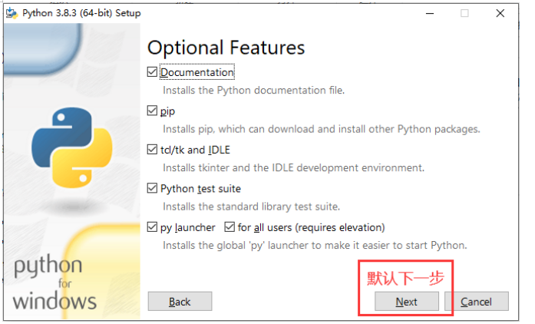Uncheck for all users (requires elevation)
The image size is (535, 324).
pyautogui.click(x=230, y=227)
